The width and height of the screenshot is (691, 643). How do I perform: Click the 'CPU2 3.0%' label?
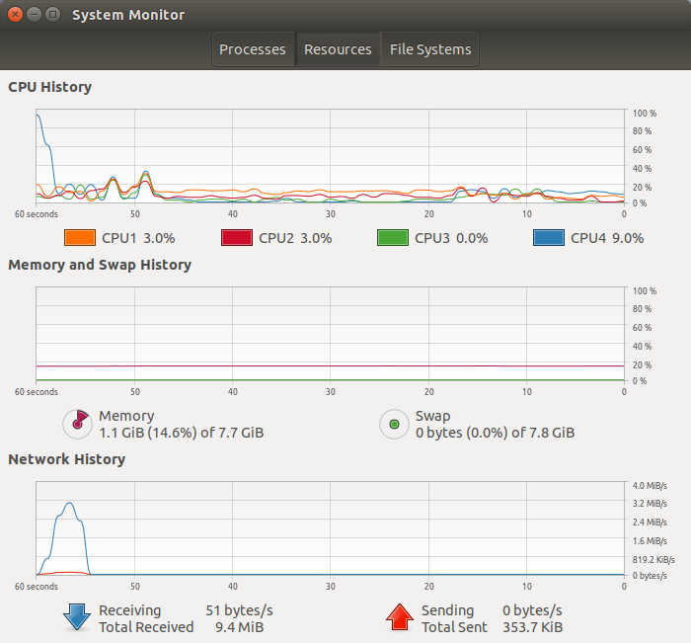[x=295, y=238]
